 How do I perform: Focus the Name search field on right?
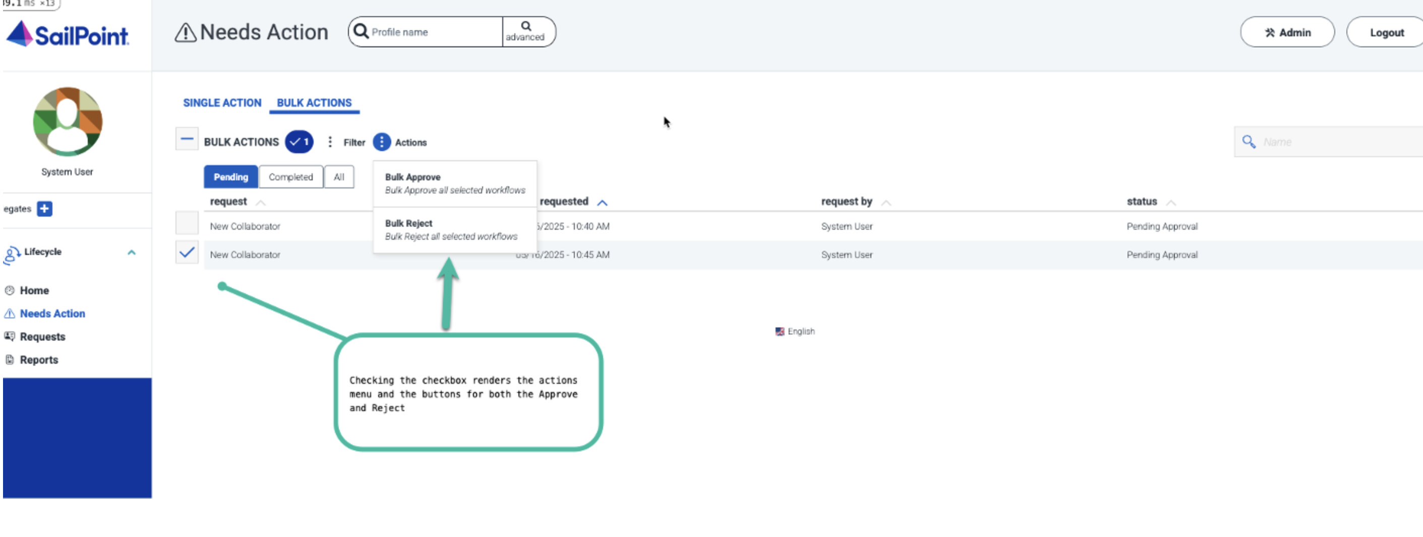(1329, 142)
